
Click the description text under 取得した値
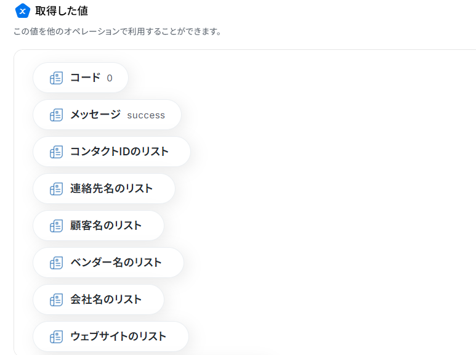[x=117, y=31]
